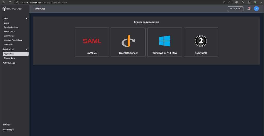Select the SAML logo image
The width and height of the screenshot is (264, 136).
(92, 41)
